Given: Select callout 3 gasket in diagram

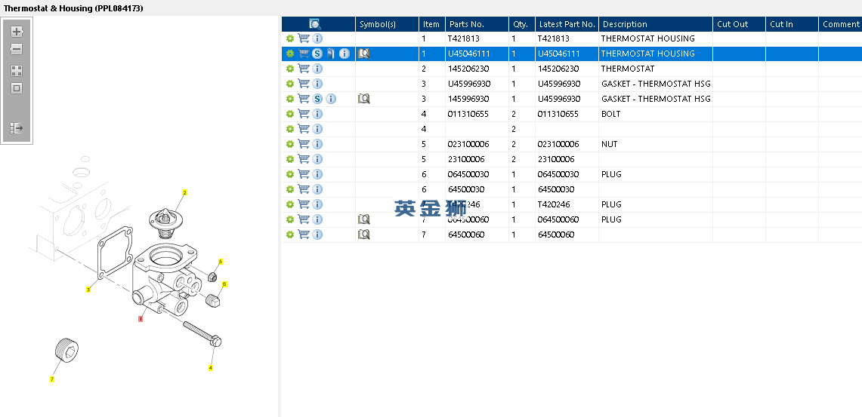Looking at the screenshot, I should [88, 289].
